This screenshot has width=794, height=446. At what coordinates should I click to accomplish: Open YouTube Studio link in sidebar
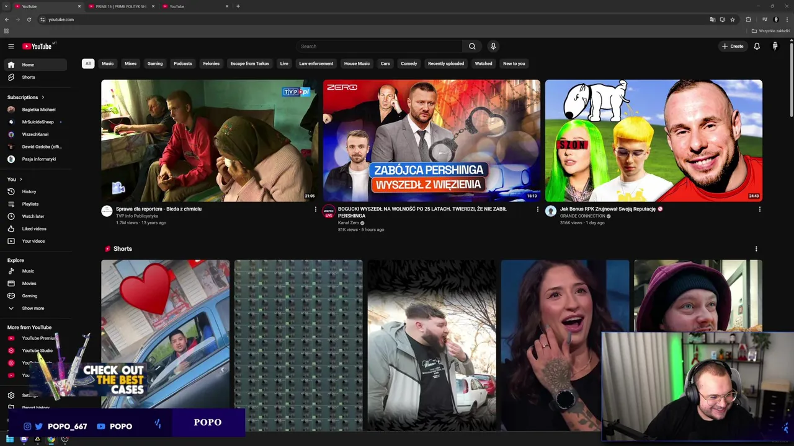tap(35, 351)
